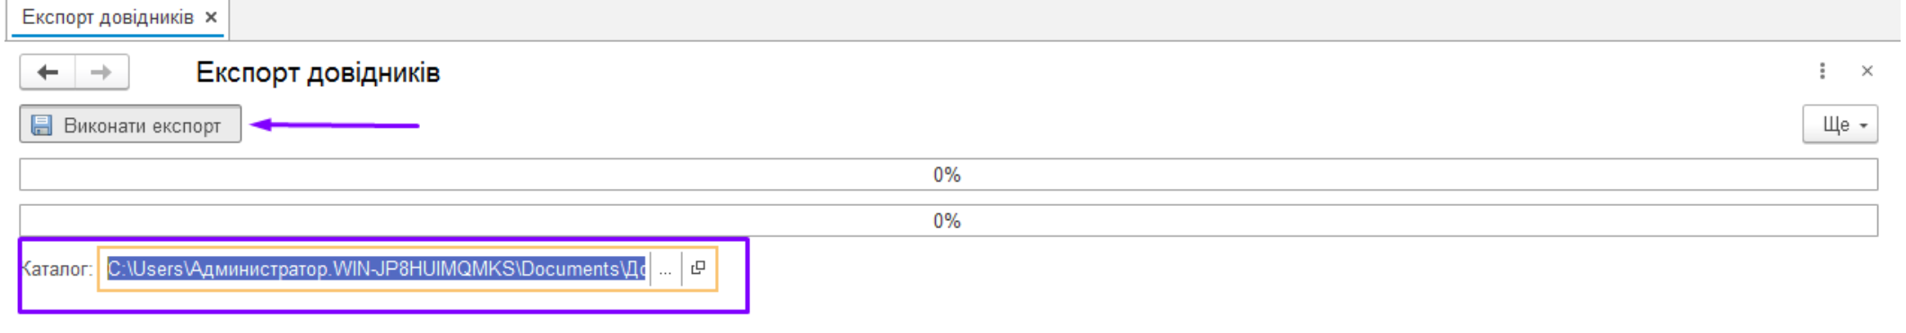
Task: Close the export form with the top-right x
Action: 1867,71
